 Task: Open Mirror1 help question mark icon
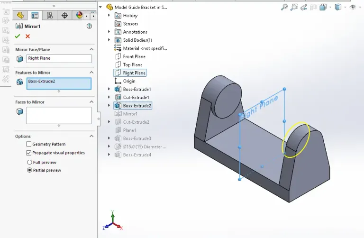coord(89,26)
